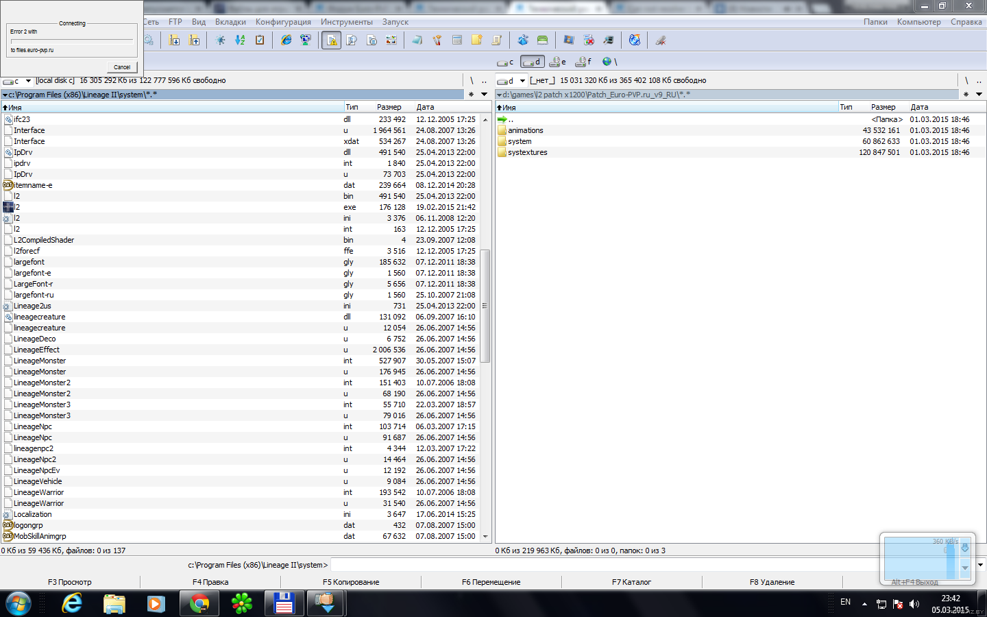Switch to drive f button
Screen dimensions: 987x617
point(584,62)
